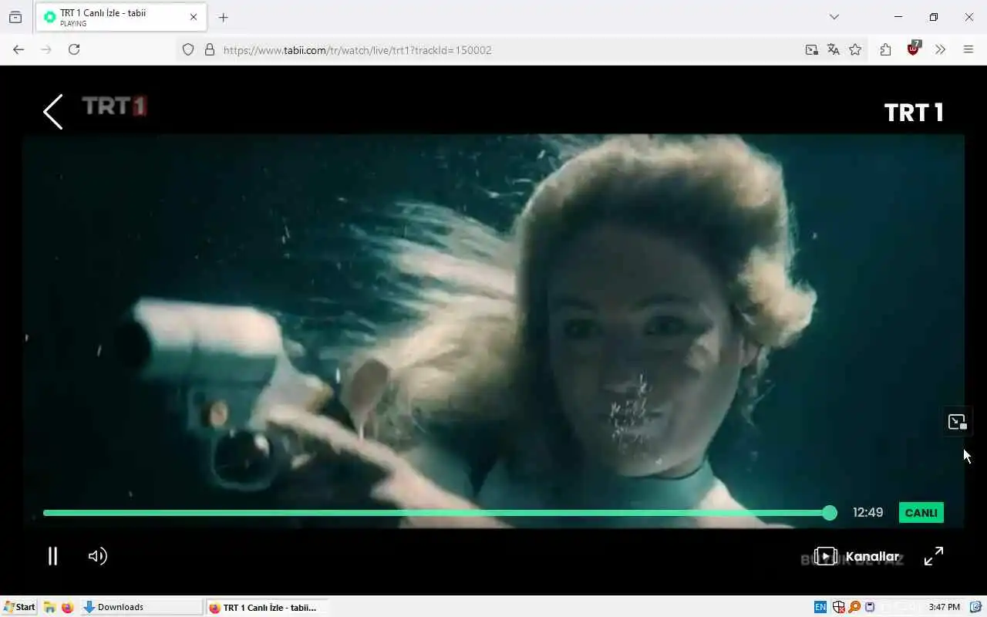Open the Windows Start menu
This screenshot has width=987, height=617.
click(x=19, y=607)
